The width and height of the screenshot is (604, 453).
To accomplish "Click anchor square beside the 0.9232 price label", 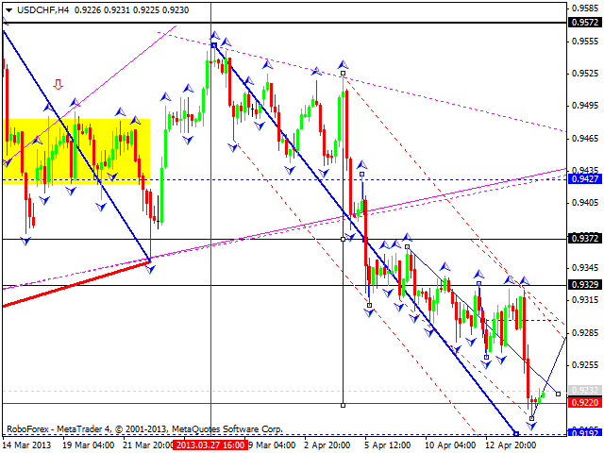I will tap(559, 394).
